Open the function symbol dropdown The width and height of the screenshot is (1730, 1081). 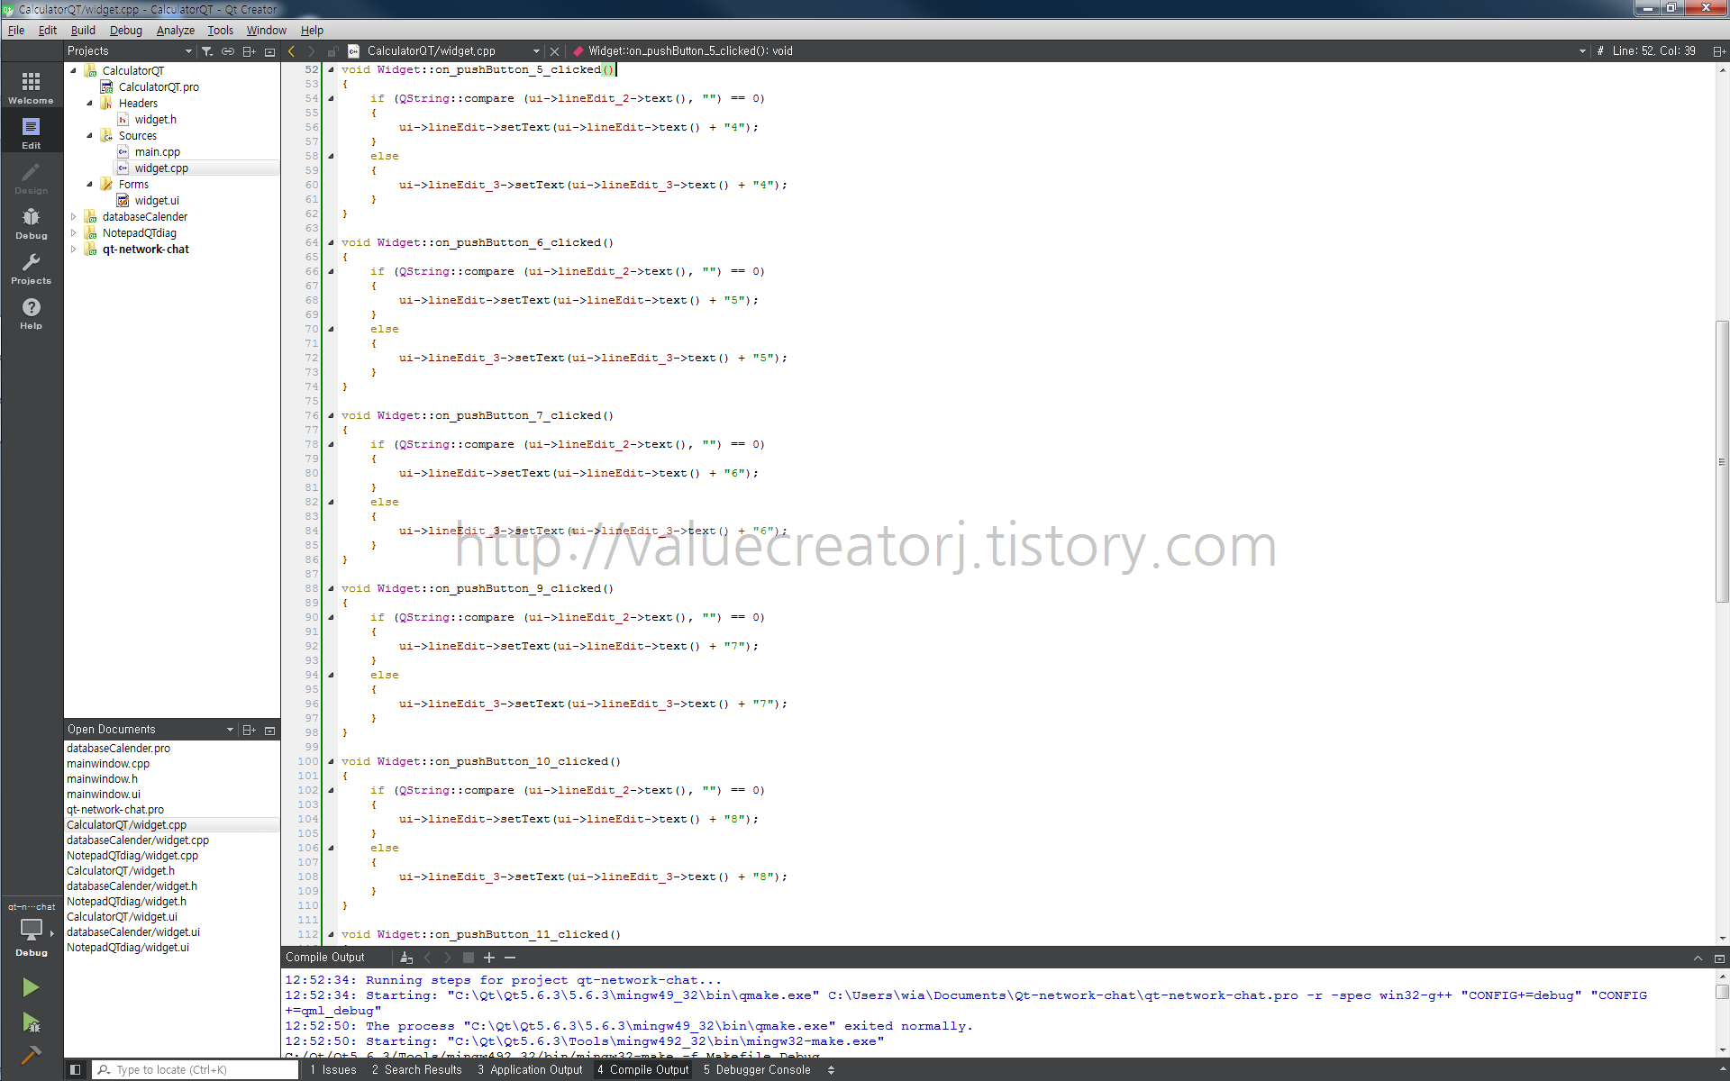coord(1581,51)
